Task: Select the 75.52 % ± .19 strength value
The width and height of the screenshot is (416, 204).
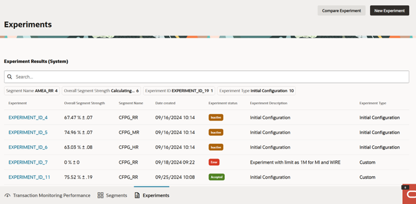Action: pos(78,177)
